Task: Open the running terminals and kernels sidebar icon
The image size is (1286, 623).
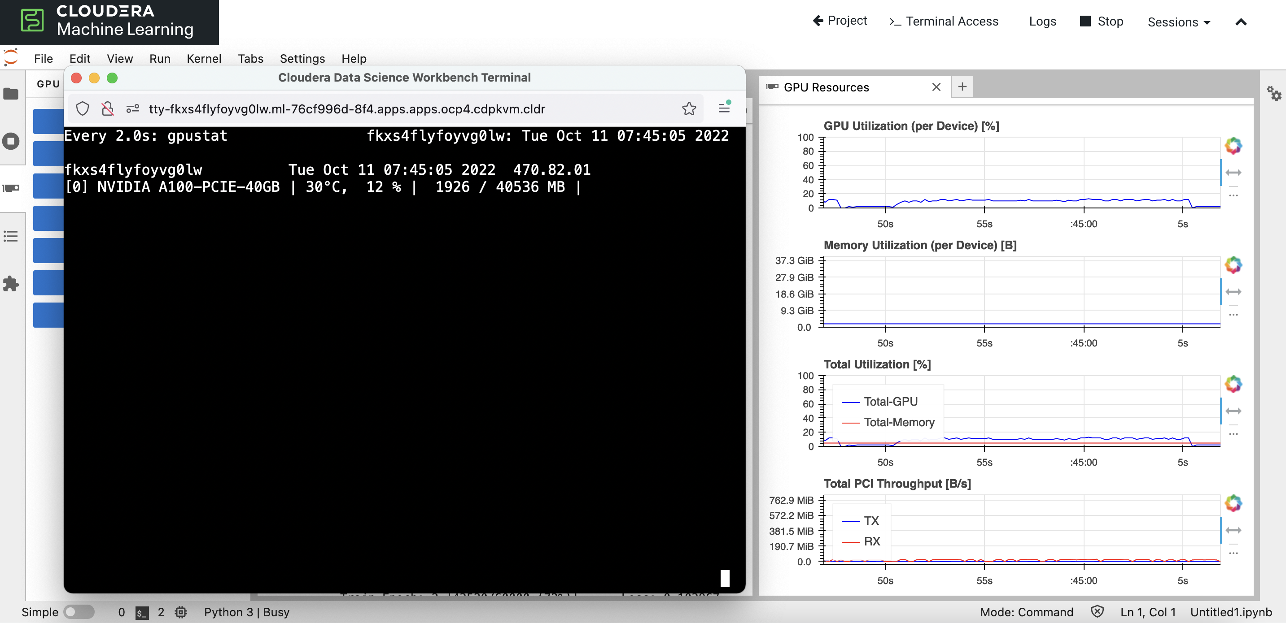Action: pyautogui.click(x=11, y=141)
